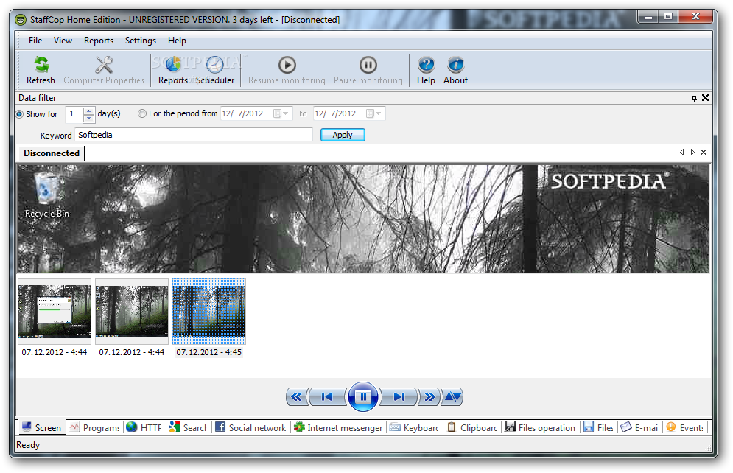Select the Show for radio button

click(x=20, y=114)
